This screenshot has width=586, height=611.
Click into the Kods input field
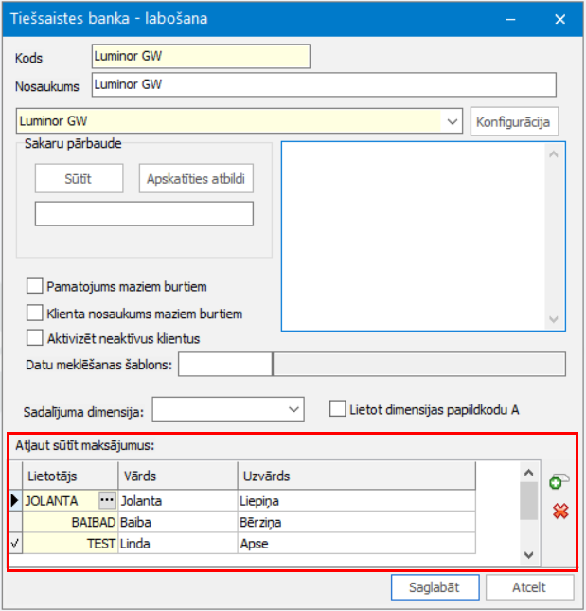[x=201, y=57]
